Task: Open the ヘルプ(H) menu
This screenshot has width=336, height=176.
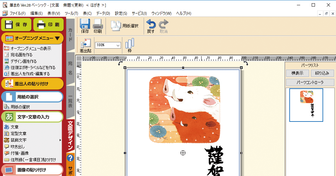Action: [x=184, y=13]
